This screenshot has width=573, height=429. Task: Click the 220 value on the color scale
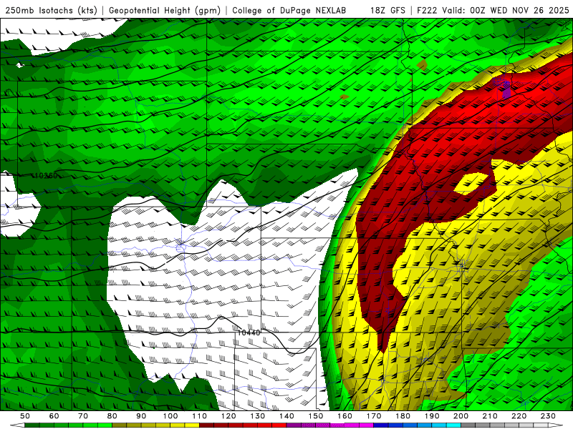click(519, 416)
